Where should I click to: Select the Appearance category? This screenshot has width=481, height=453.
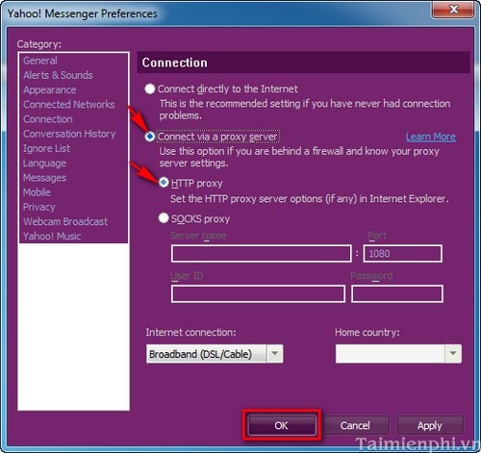(x=50, y=89)
